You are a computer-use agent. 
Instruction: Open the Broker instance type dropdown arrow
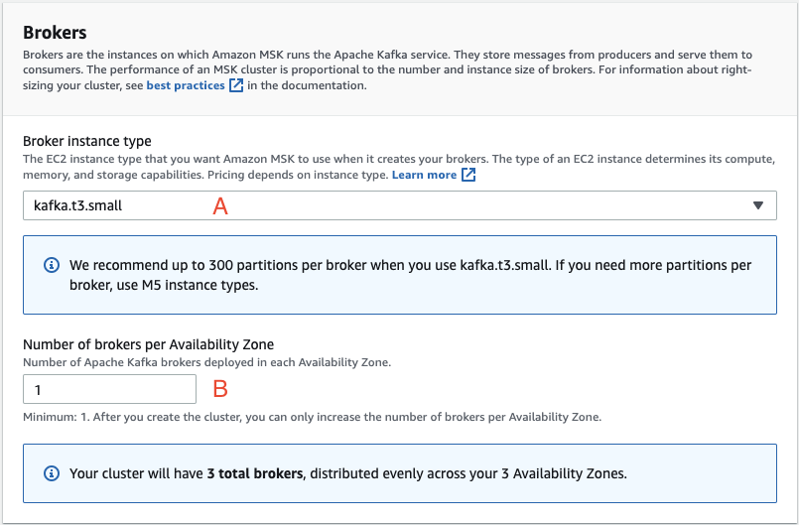[758, 206]
